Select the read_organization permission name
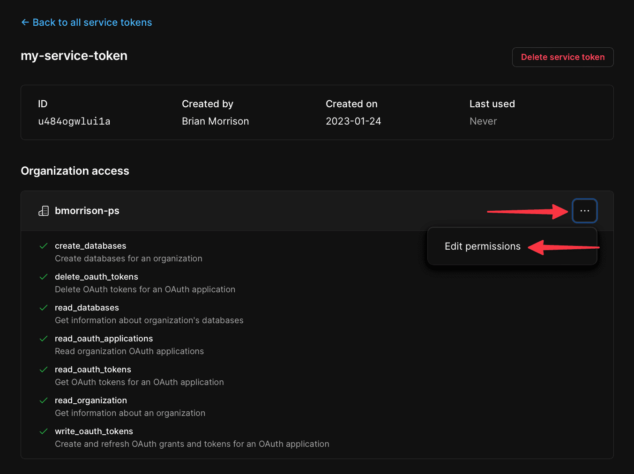The width and height of the screenshot is (634, 474). pyautogui.click(x=91, y=400)
